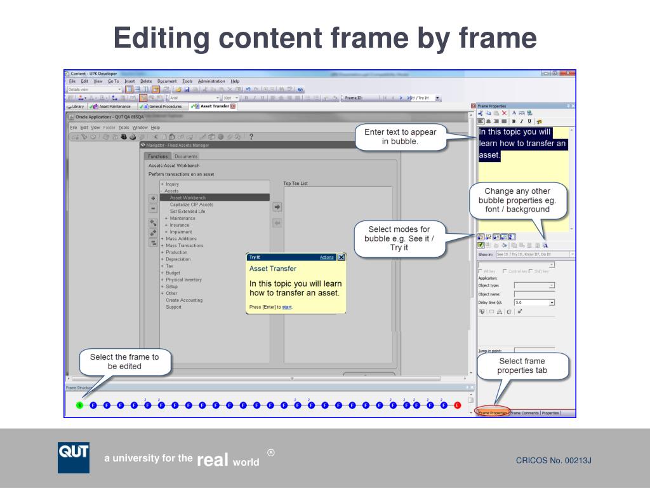Toggle Bold in Frame Properties
The image size is (650, 488).
tap(514, 121)
